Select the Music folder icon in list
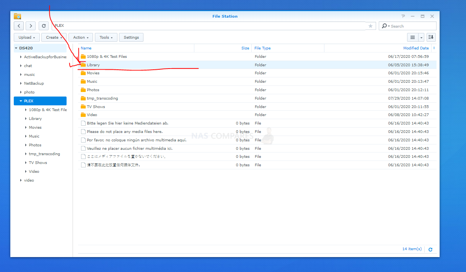 tap(83, 81)
